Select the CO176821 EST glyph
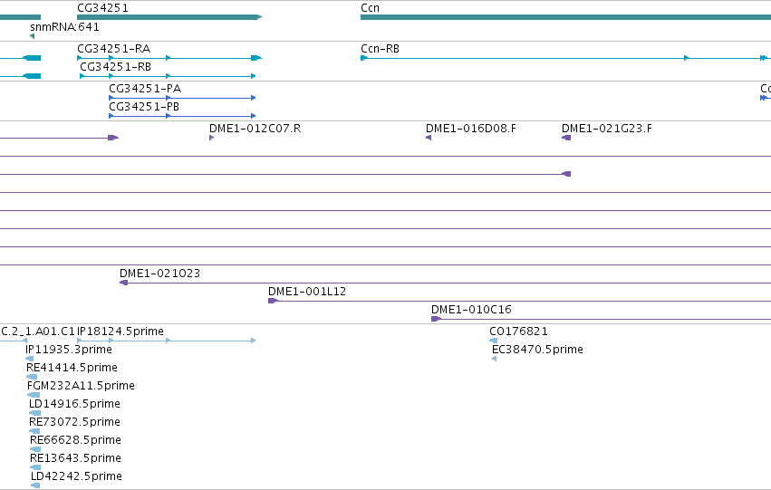The image size is (771, 490). (x=493, y=341)
